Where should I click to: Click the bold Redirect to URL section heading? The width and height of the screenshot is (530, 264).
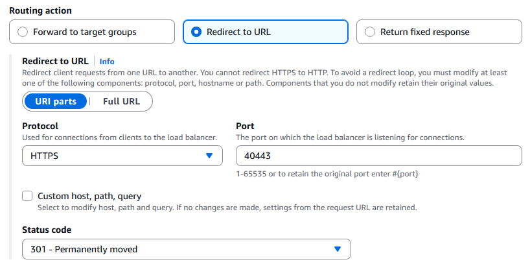click(55, 61)
